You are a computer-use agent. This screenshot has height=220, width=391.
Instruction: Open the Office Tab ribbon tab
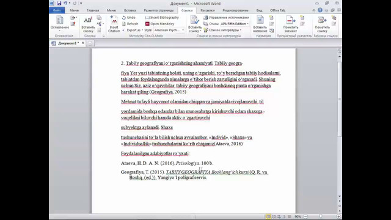(x=277, y=10)
